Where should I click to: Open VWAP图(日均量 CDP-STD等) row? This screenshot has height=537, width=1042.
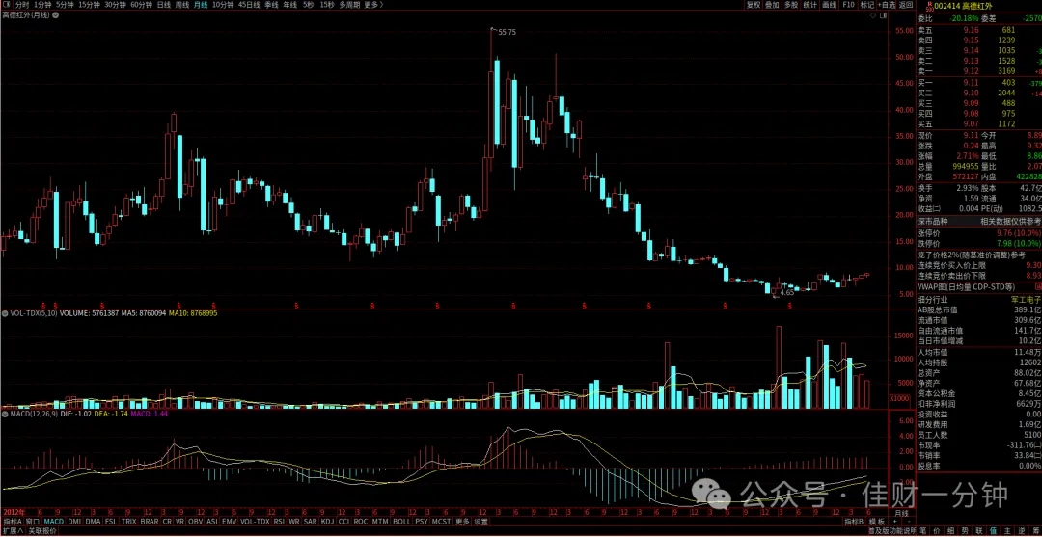pos(978,286)
